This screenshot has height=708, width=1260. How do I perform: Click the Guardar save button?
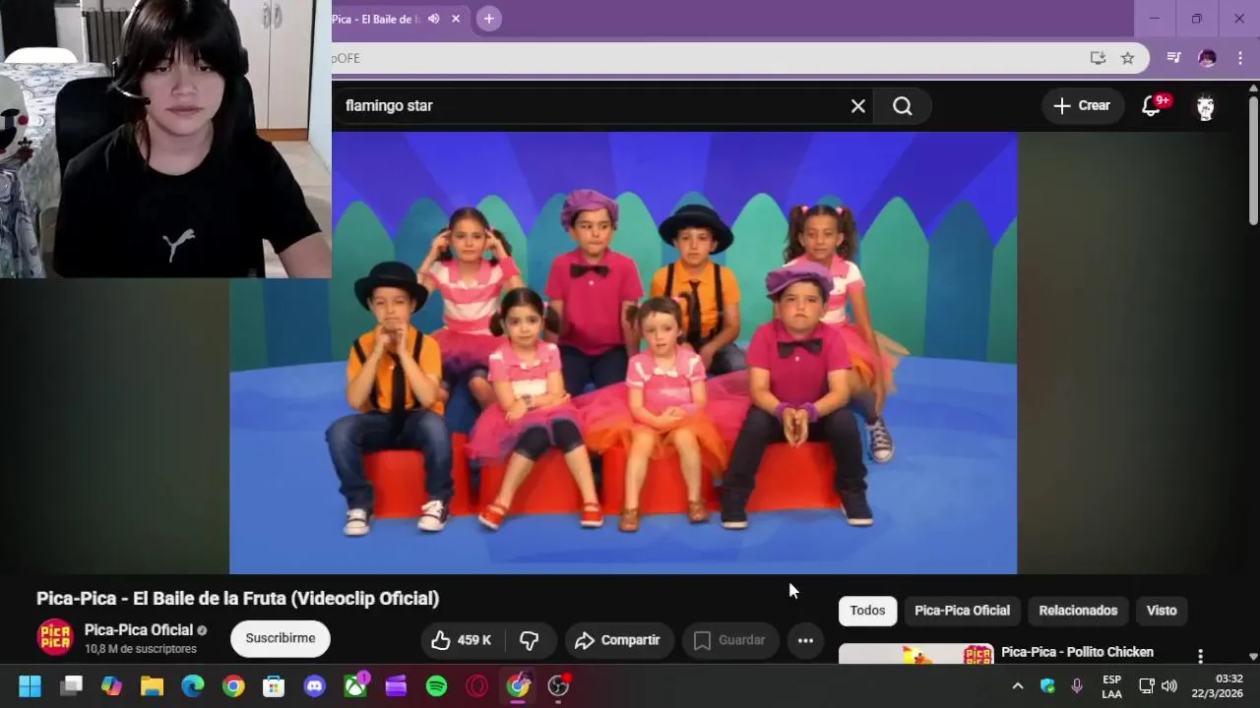pyautogui.click(x=730, y=641)
